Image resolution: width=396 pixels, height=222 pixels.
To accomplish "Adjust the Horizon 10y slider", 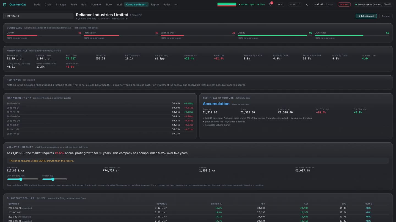I will (54, 179).
